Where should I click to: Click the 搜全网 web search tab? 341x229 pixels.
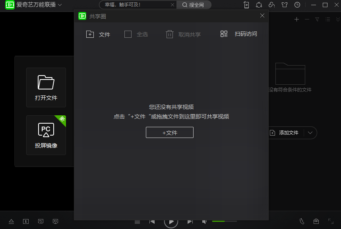(x=194, y=5)
